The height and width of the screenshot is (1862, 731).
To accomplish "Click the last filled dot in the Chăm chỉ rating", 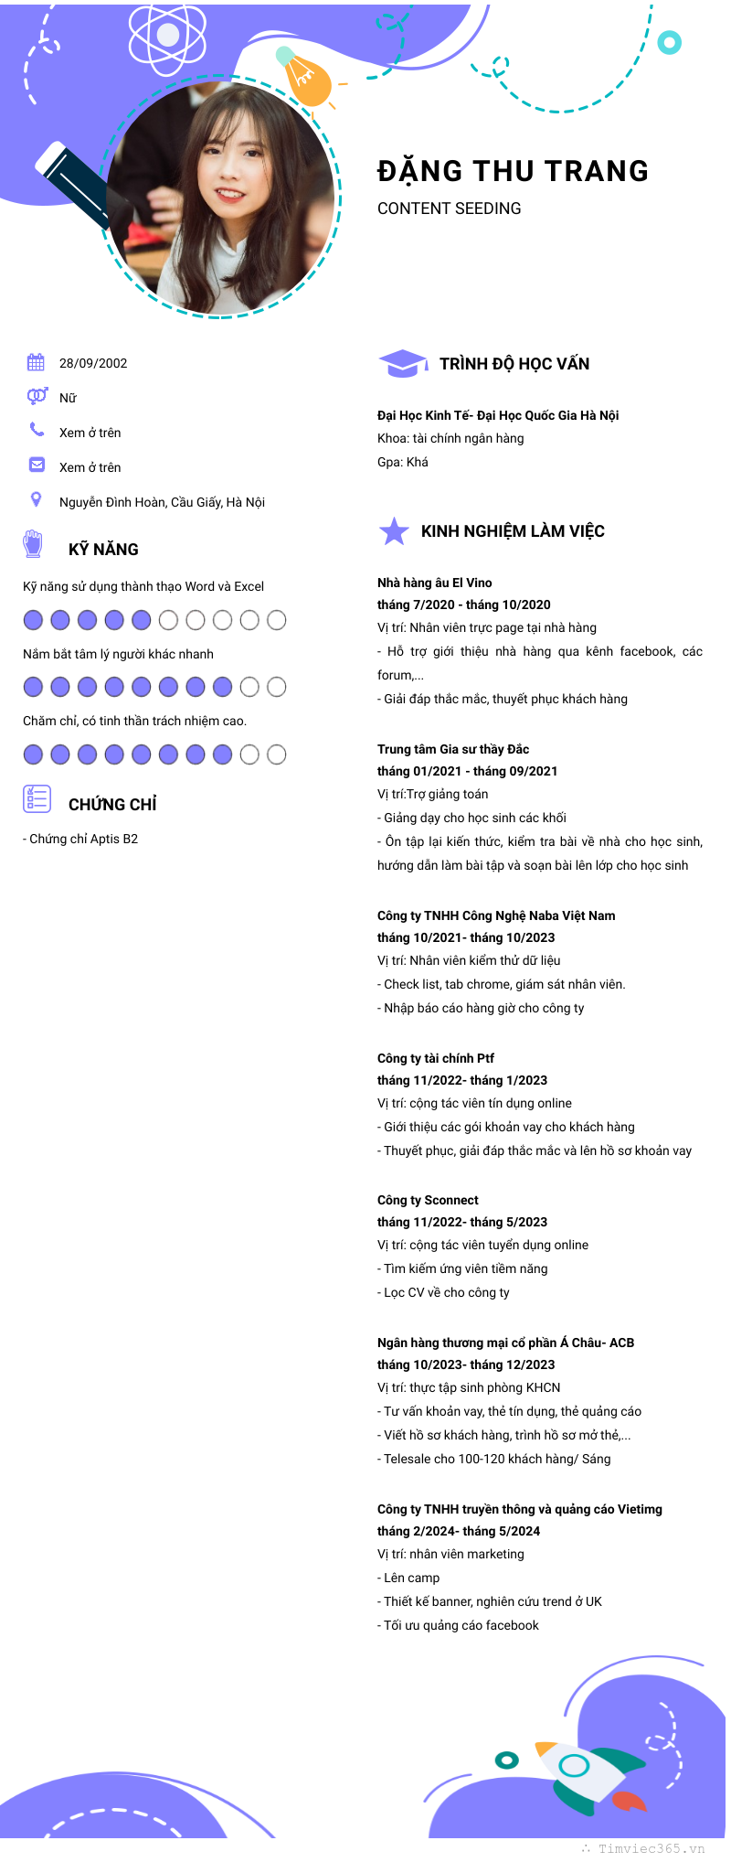I will pos(222,754).
